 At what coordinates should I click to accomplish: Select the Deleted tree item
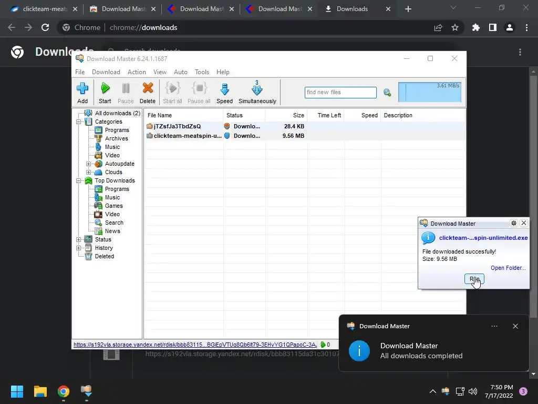pos(105,256)
